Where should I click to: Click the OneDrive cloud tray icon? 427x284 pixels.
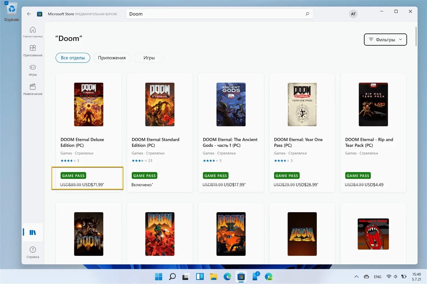(x=367, y=277)
